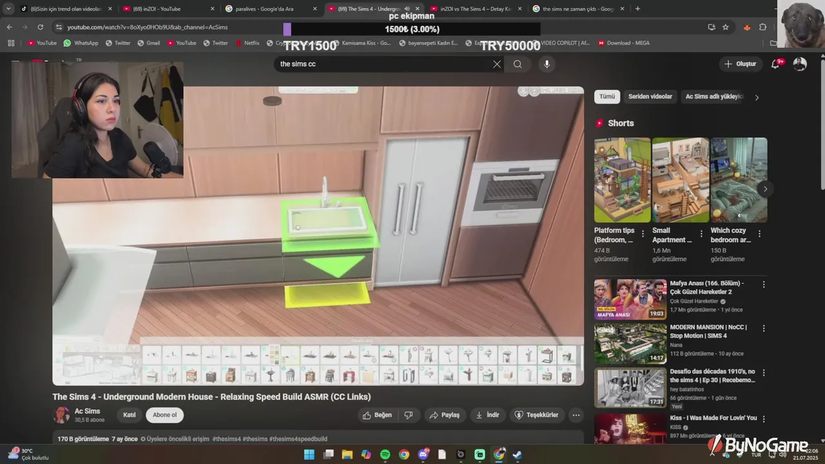Viewport: 825px width, 464px height.
Task: Open the tab search dropdown arrow
Action: tap(8, 9)
